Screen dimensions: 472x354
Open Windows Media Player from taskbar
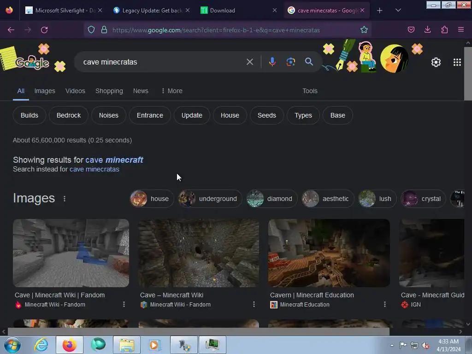click(155, 345)
